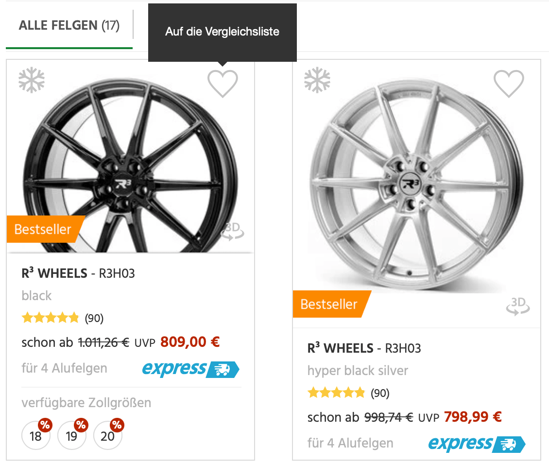Click heart icon on hyper black silver wheel
The height and width of the screenshot is (466, 549).
[x=509, y=83]
